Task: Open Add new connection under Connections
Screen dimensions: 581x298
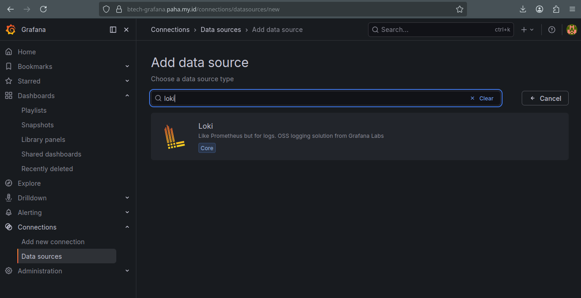Action: tap(53, 242)
